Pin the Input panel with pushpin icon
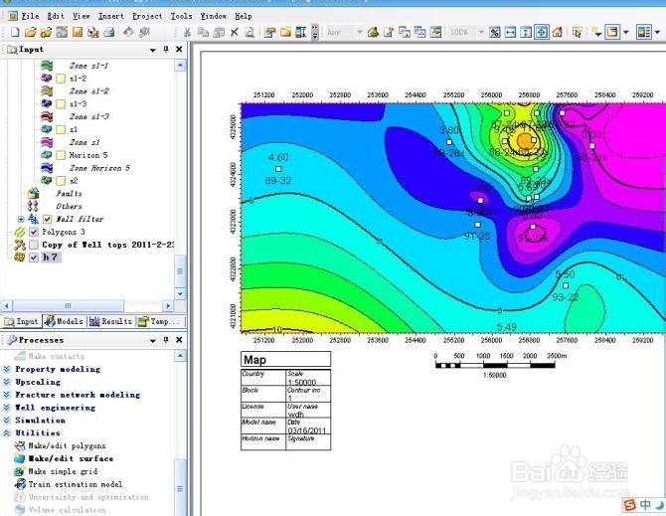This screenshot has height=516, width=666. click(166, 50)
